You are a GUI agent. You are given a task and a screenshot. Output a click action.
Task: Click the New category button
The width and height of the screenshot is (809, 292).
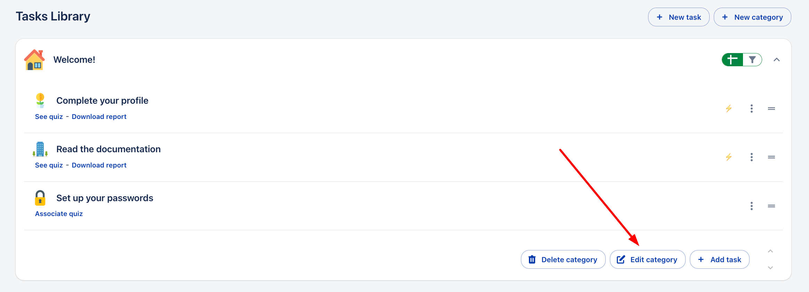[752, 17]
